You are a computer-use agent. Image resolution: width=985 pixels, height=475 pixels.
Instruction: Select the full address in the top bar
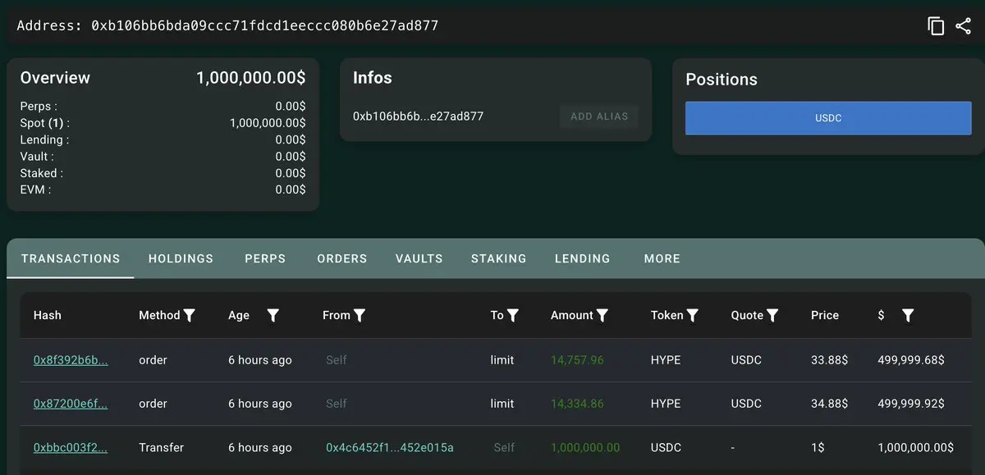[x=264, y=25]
